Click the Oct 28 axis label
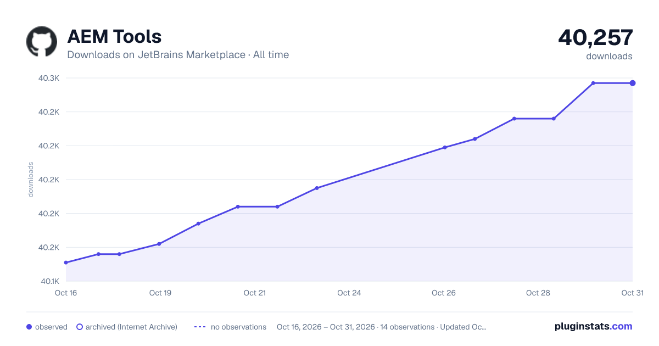659x346 pixels. (x=538, y=293)
